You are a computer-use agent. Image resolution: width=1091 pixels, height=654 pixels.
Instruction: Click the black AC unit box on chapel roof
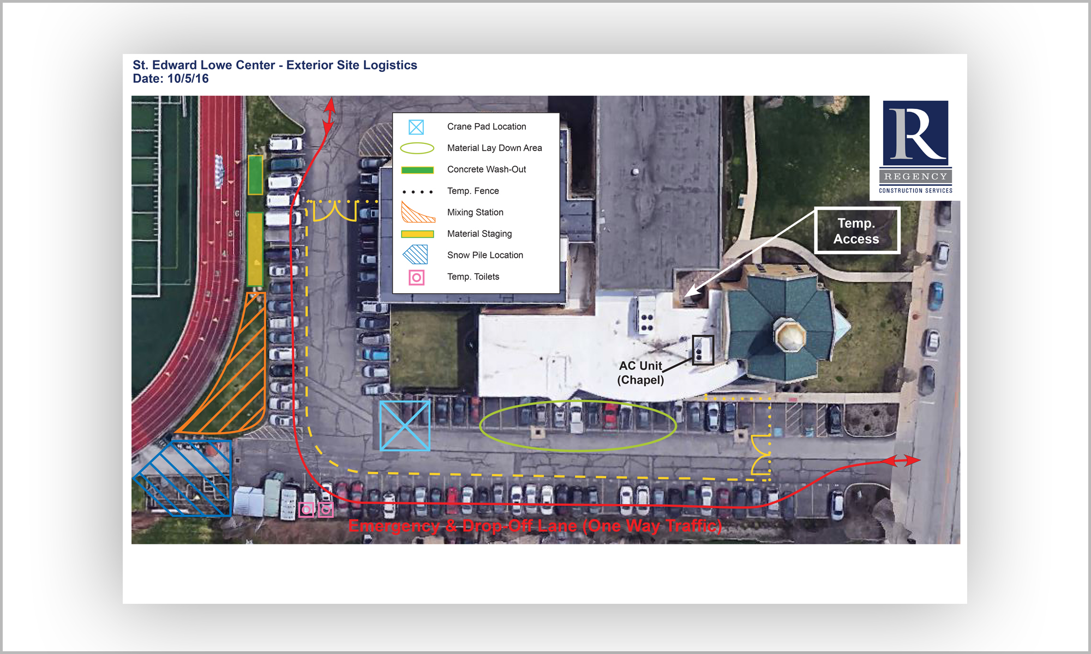tap(703, 350)
